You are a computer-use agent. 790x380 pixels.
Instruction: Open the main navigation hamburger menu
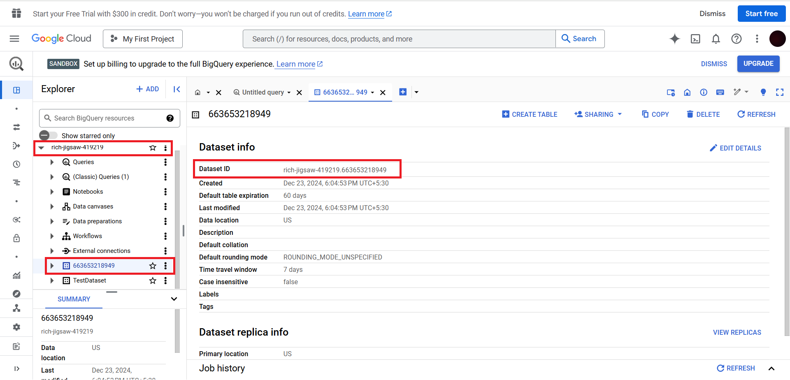[14, 39]
